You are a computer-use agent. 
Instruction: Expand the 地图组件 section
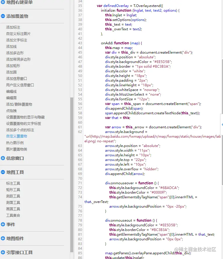[3, 238]
